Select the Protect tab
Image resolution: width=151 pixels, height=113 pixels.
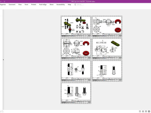coord(34,4)
